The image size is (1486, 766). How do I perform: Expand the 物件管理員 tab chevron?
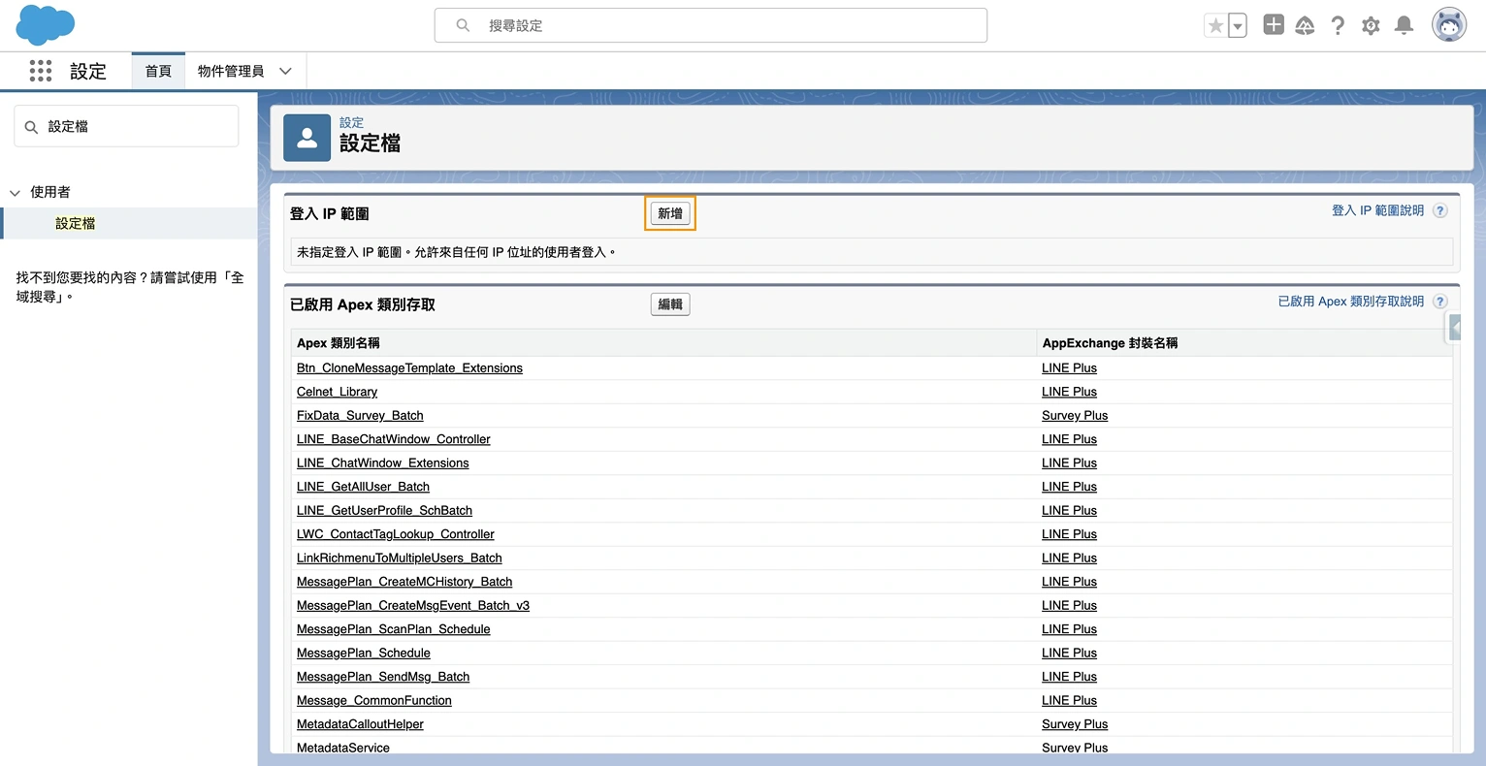click(285, 70)
